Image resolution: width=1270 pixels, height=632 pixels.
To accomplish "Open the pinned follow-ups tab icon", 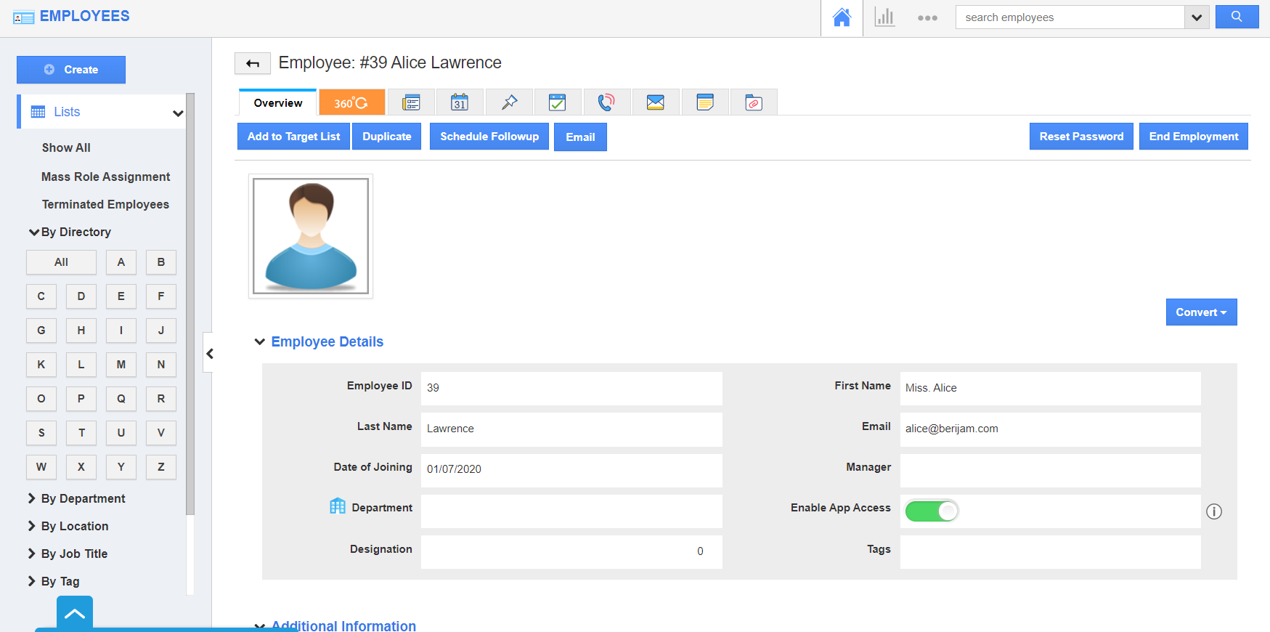I will 509,102.
